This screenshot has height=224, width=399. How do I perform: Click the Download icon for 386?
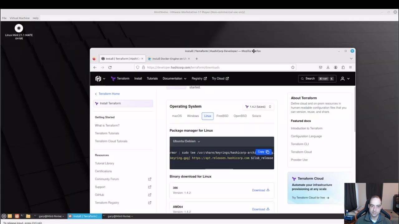coord(268,190)
